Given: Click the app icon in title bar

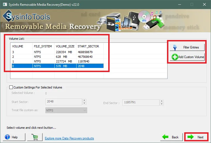Looking at the screenshot, I should tap(5, 4).
